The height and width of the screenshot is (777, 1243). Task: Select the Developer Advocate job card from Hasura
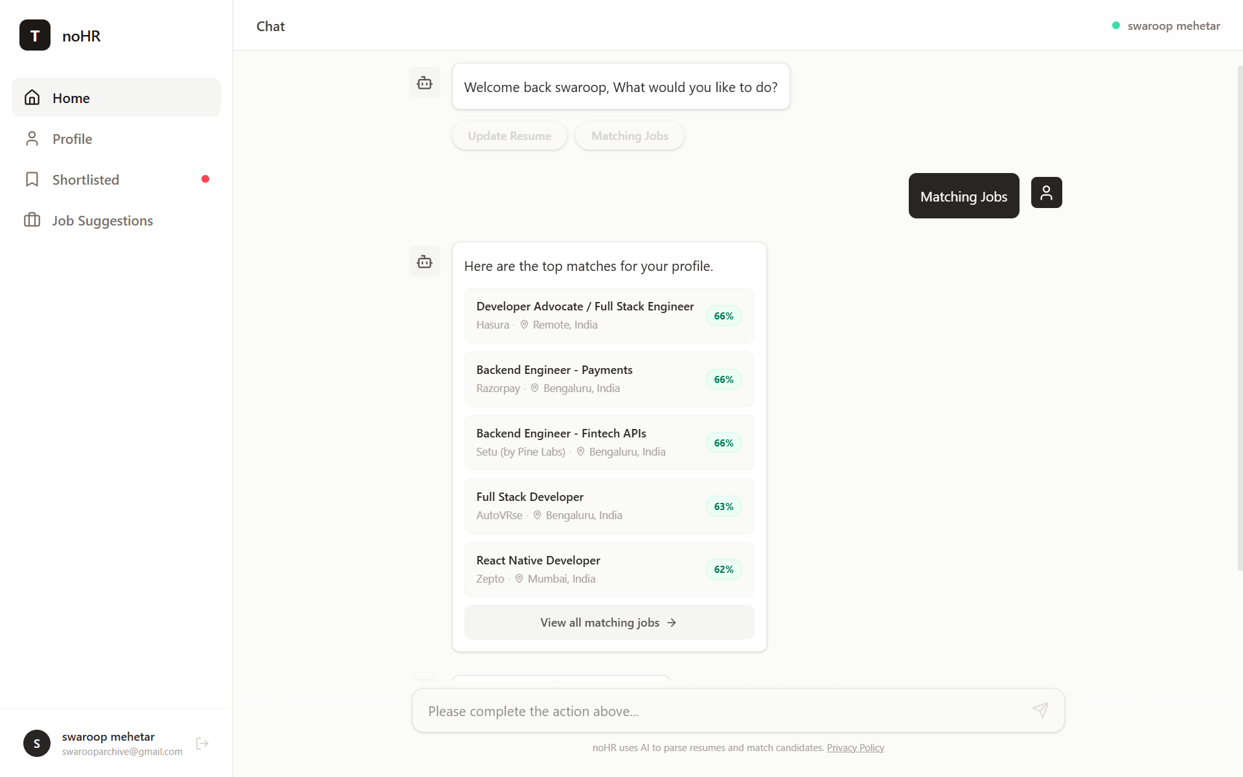608,316
